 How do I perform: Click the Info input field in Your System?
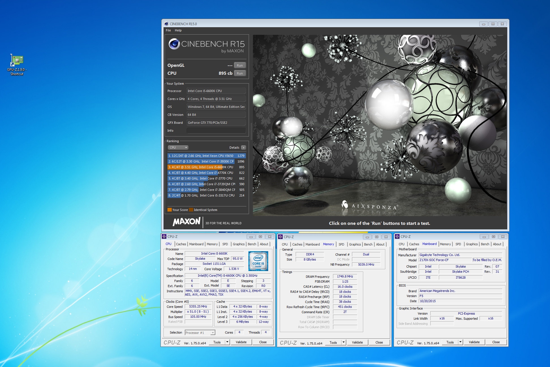click(x=216, y=131)
